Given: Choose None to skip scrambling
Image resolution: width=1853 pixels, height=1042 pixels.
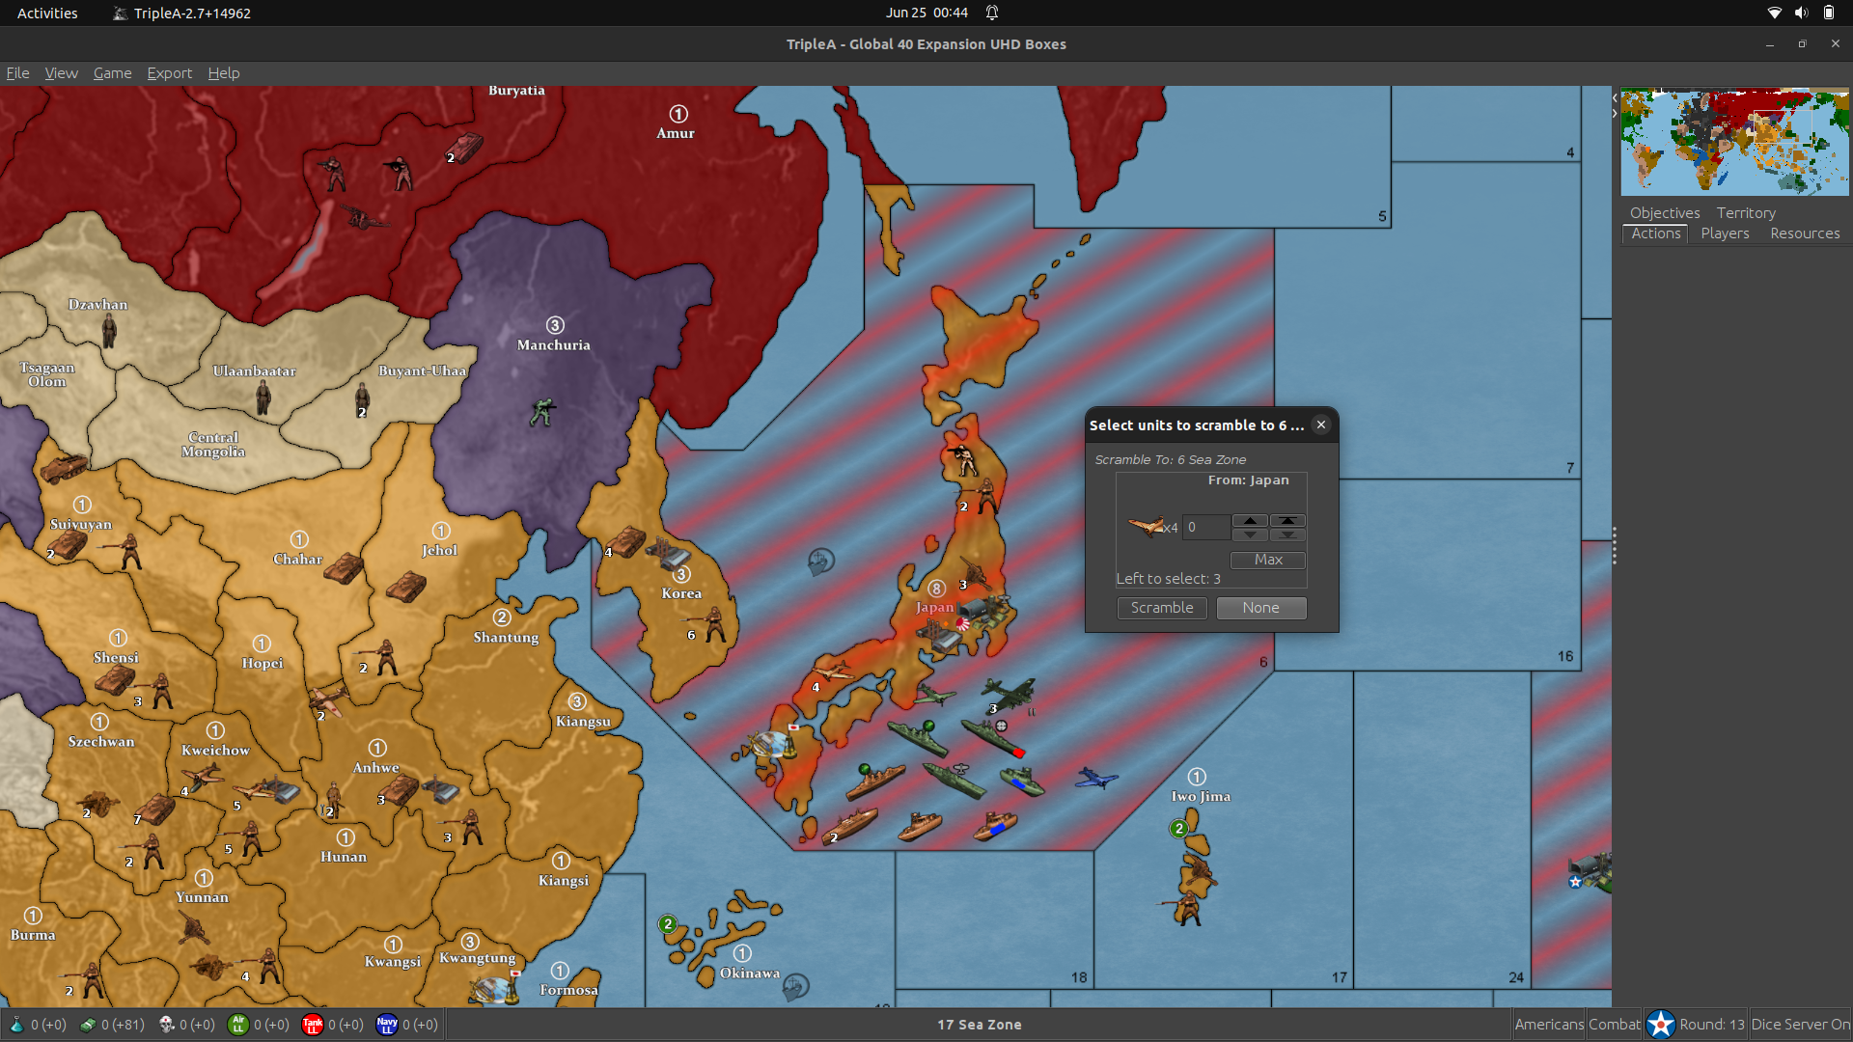Looking at the screenshot, I should click(x=1261, y=608).
